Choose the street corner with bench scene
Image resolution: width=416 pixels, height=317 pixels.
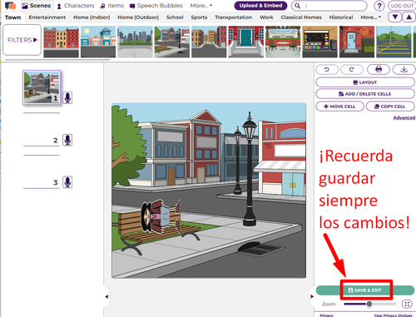tap(172, 42)
